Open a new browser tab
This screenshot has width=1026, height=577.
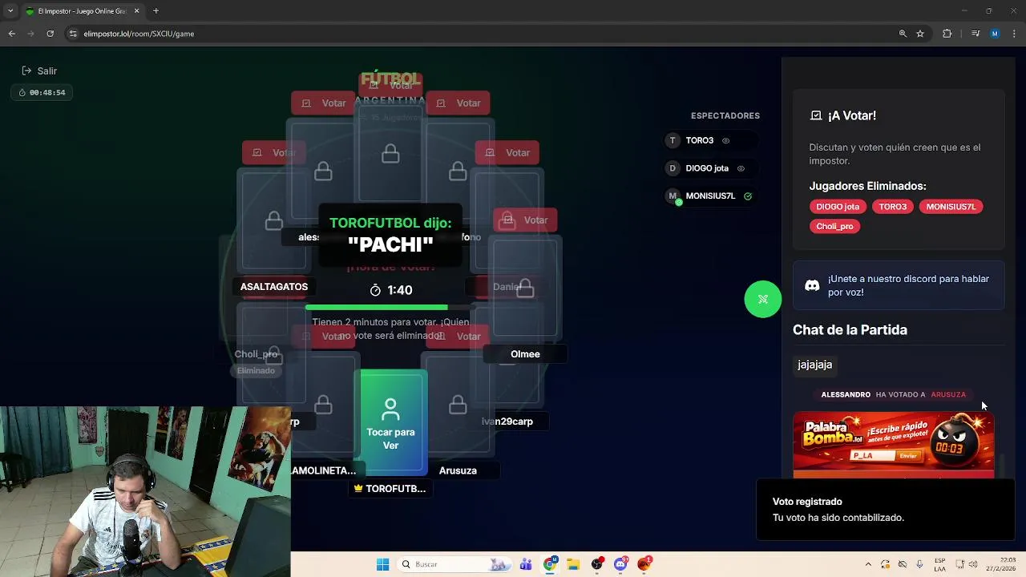[156, 11]
